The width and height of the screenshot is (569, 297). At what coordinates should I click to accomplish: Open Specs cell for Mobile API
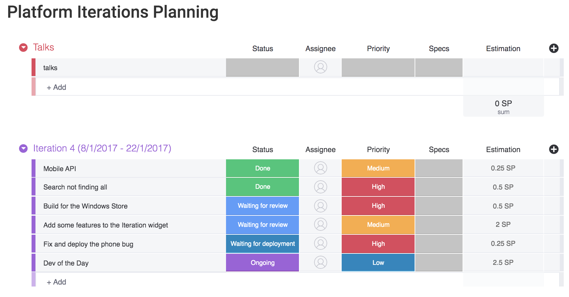[439, 168]
